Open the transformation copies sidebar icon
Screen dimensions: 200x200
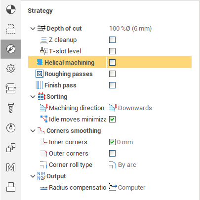[x=11, y=148]
